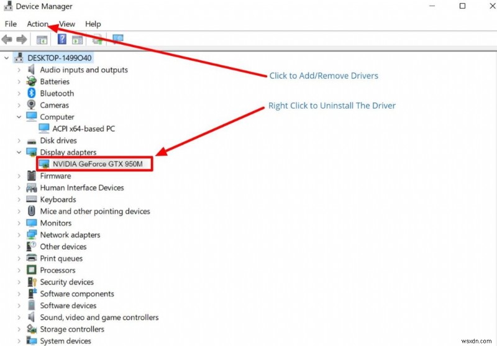Maximize the Device Manager window
This screenshot has height=346, width=497.
pos(462,6)
